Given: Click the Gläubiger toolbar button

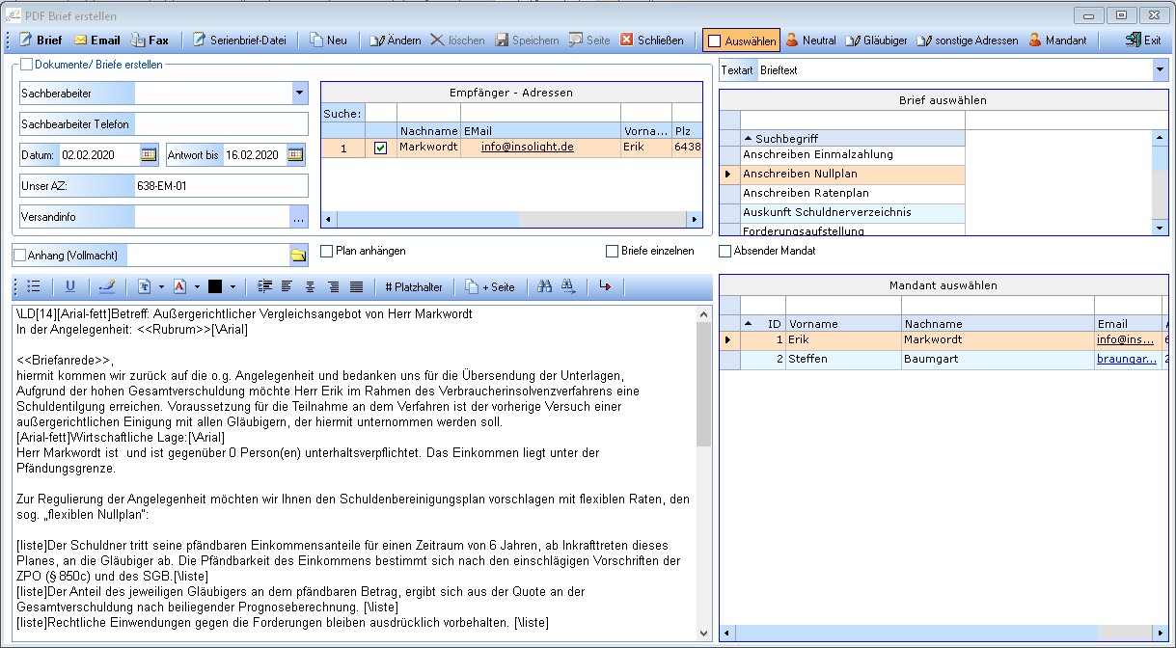Looking at the screenshot, I should [x=876, y=40].
